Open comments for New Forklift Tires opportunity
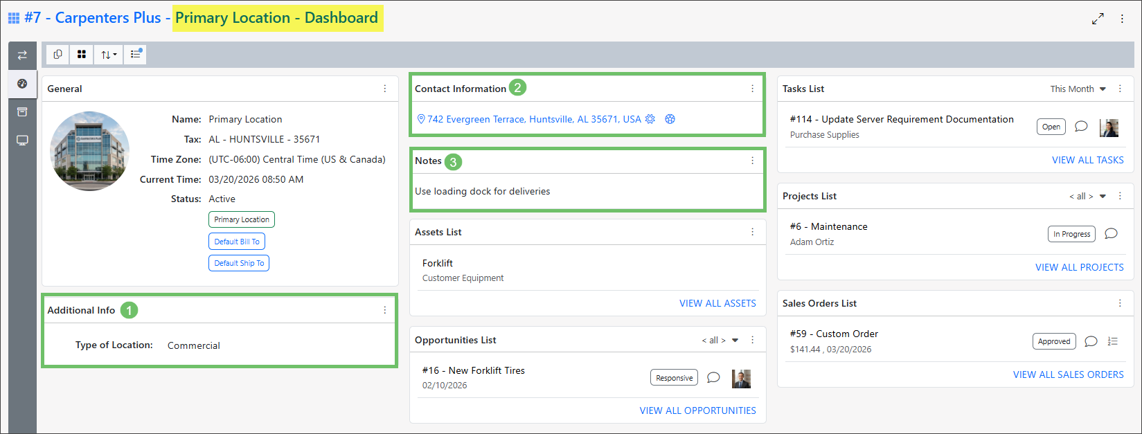 tap(713, 378)
